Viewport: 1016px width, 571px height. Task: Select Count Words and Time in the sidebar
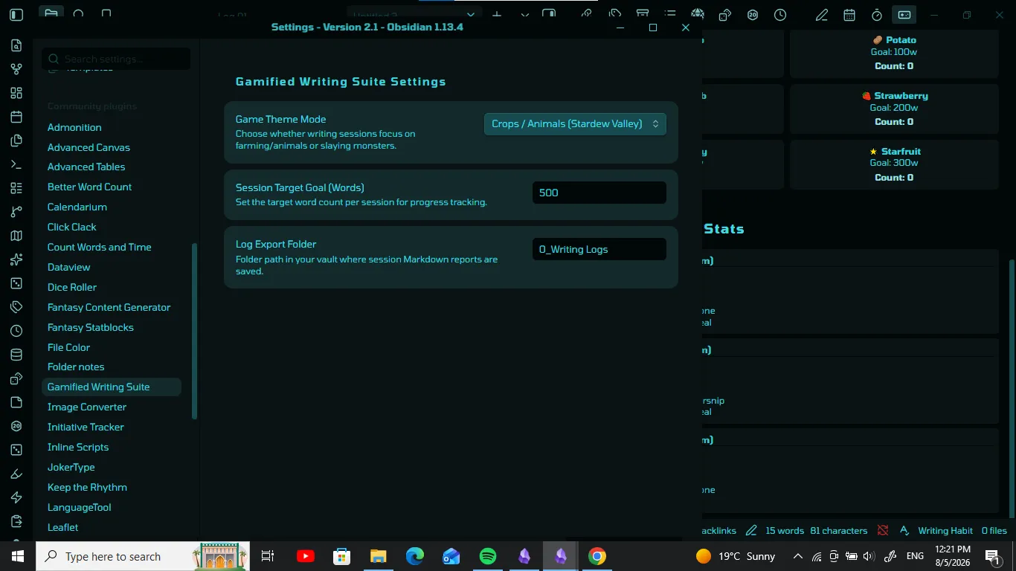(99, 247)
